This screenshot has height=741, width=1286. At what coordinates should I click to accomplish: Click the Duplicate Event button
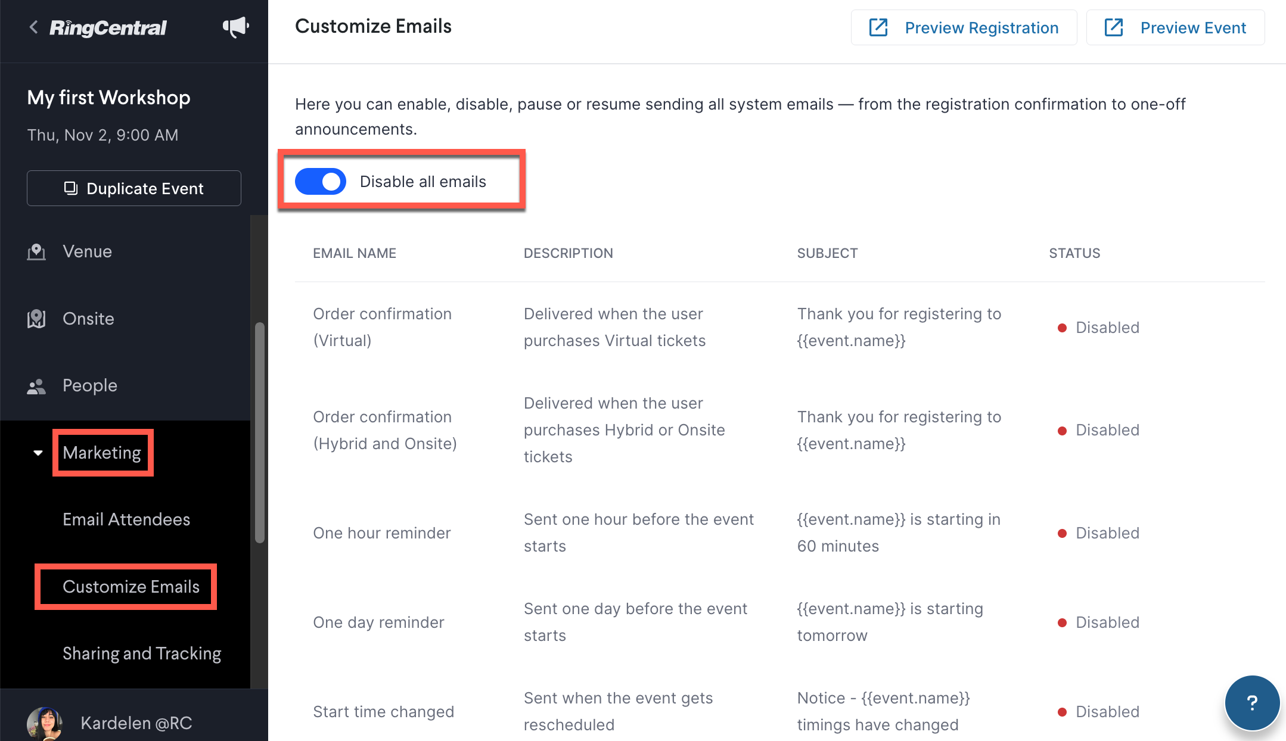pos(134,188)
